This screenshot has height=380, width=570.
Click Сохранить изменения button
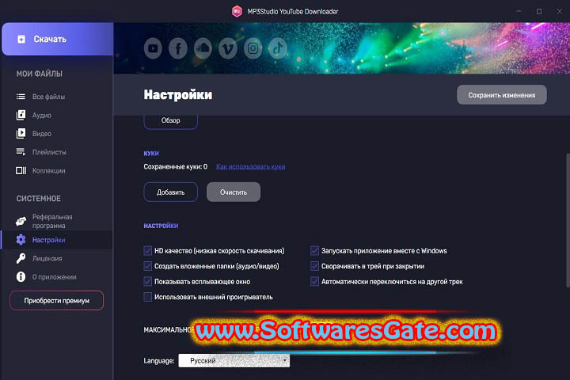click(502, 95)
